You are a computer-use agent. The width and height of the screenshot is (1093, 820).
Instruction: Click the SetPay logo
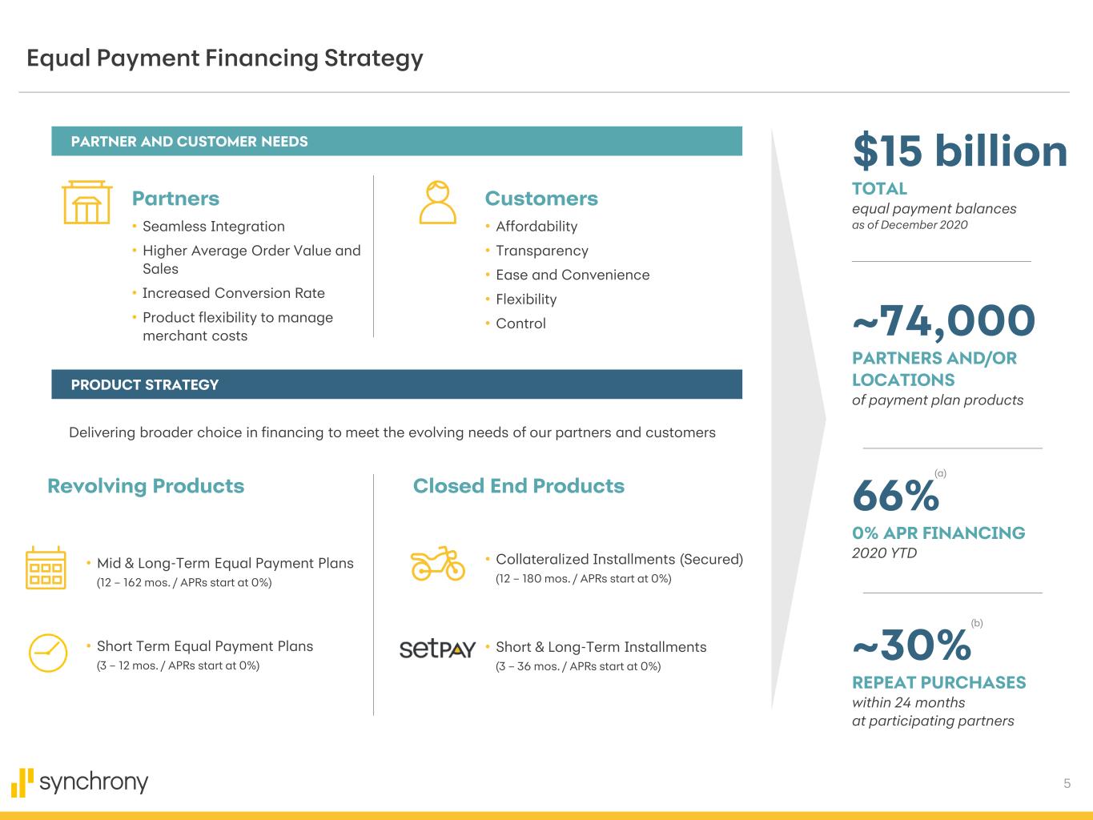(x=437, y=649)
